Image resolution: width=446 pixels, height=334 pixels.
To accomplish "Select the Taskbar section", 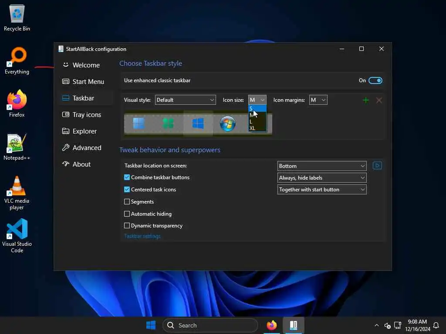I will [86, 98].
